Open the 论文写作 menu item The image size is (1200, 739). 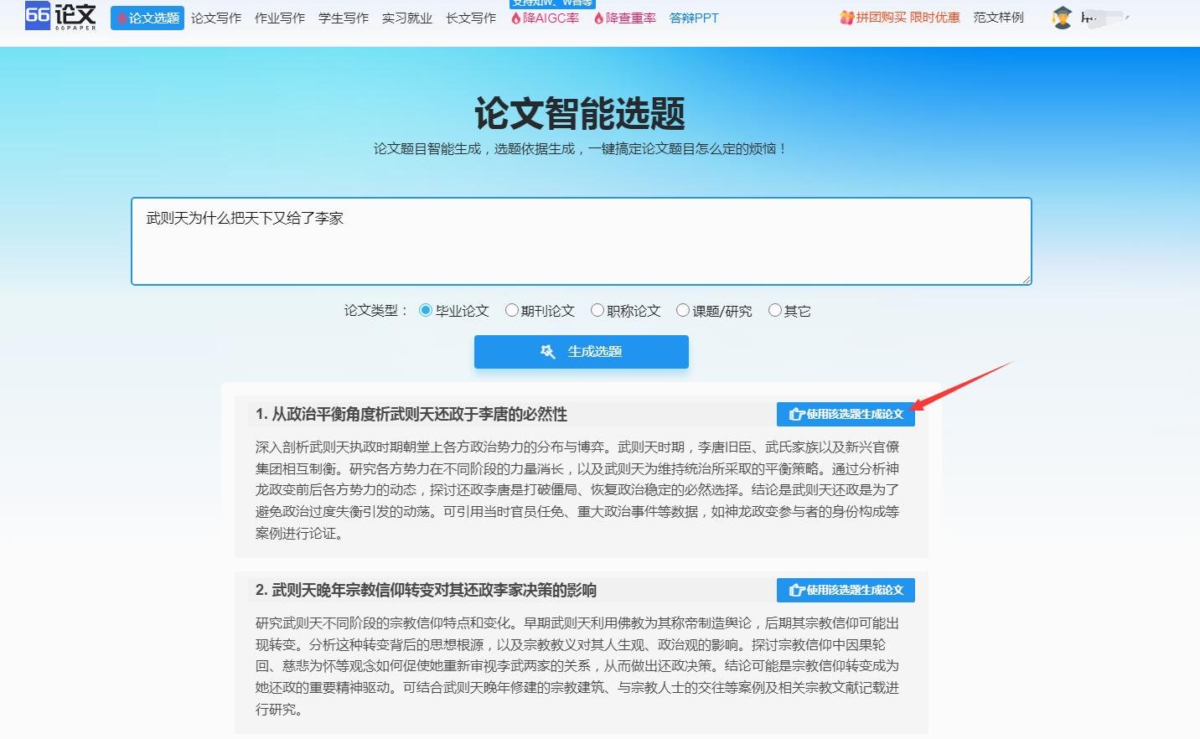coord(215,18)
